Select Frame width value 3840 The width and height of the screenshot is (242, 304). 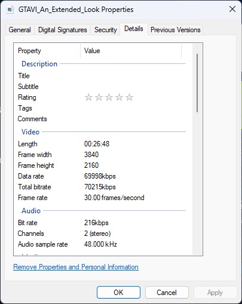[91, 155]
